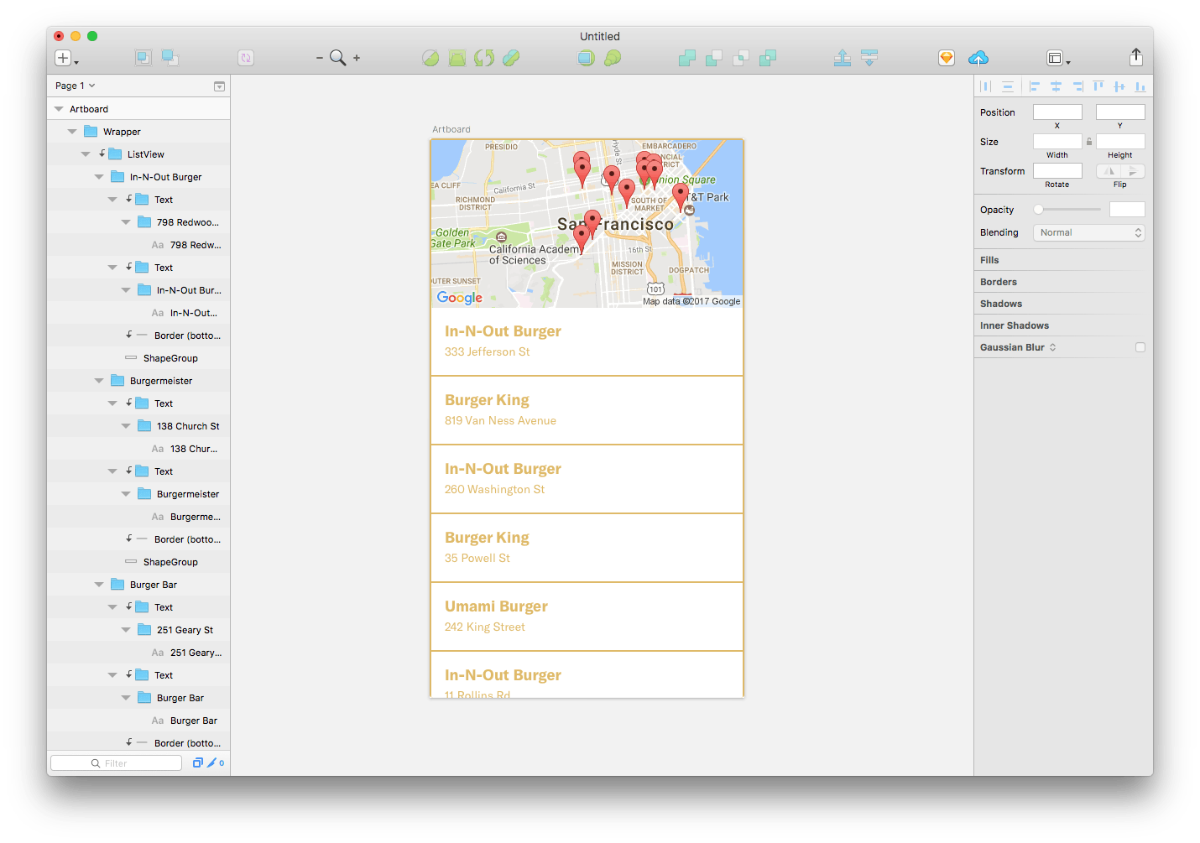Click the Intersect boolean operation icon
Viewport: 1200px width, 843px height.
tap(741, 58)
